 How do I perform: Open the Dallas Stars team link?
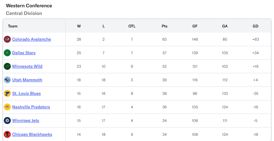(x=24, y=53)
